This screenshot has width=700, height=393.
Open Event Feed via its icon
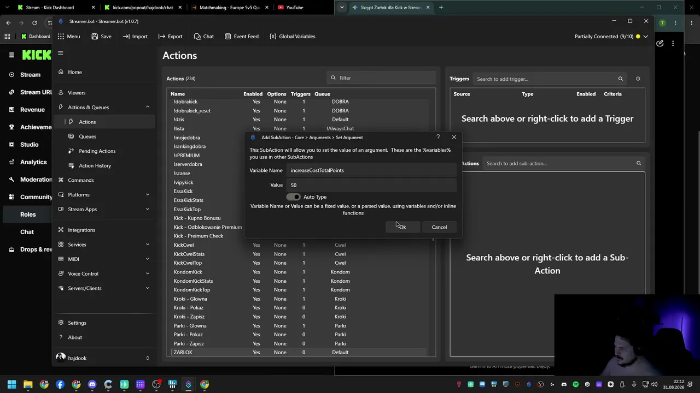227,37
